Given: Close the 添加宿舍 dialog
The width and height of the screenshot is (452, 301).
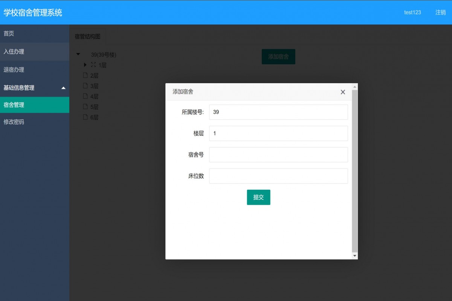Looking at the screenshot, I should click(x=343, y=92).
